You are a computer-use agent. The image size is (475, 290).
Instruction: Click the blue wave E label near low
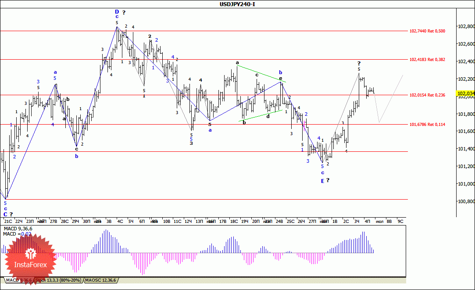[x=323, y=181]
